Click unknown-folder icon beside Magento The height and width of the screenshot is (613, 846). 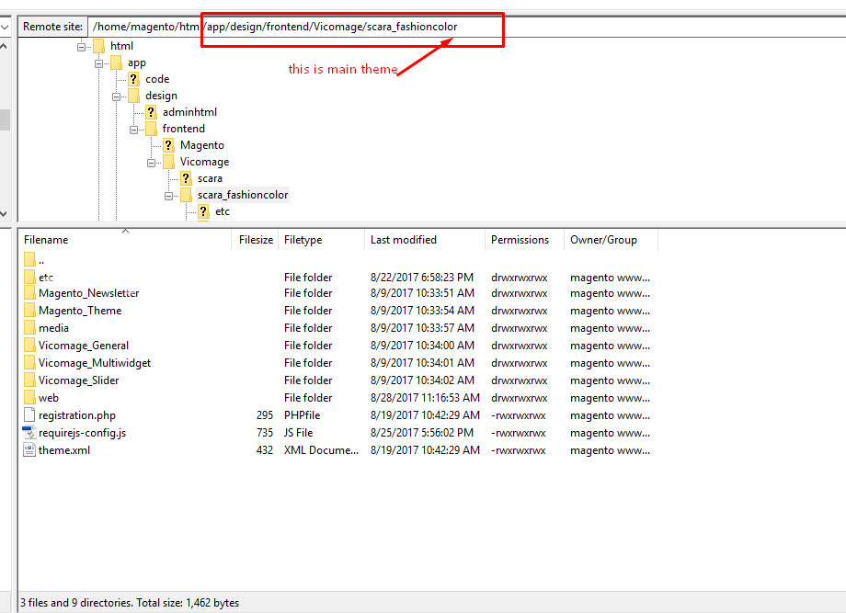168,145
